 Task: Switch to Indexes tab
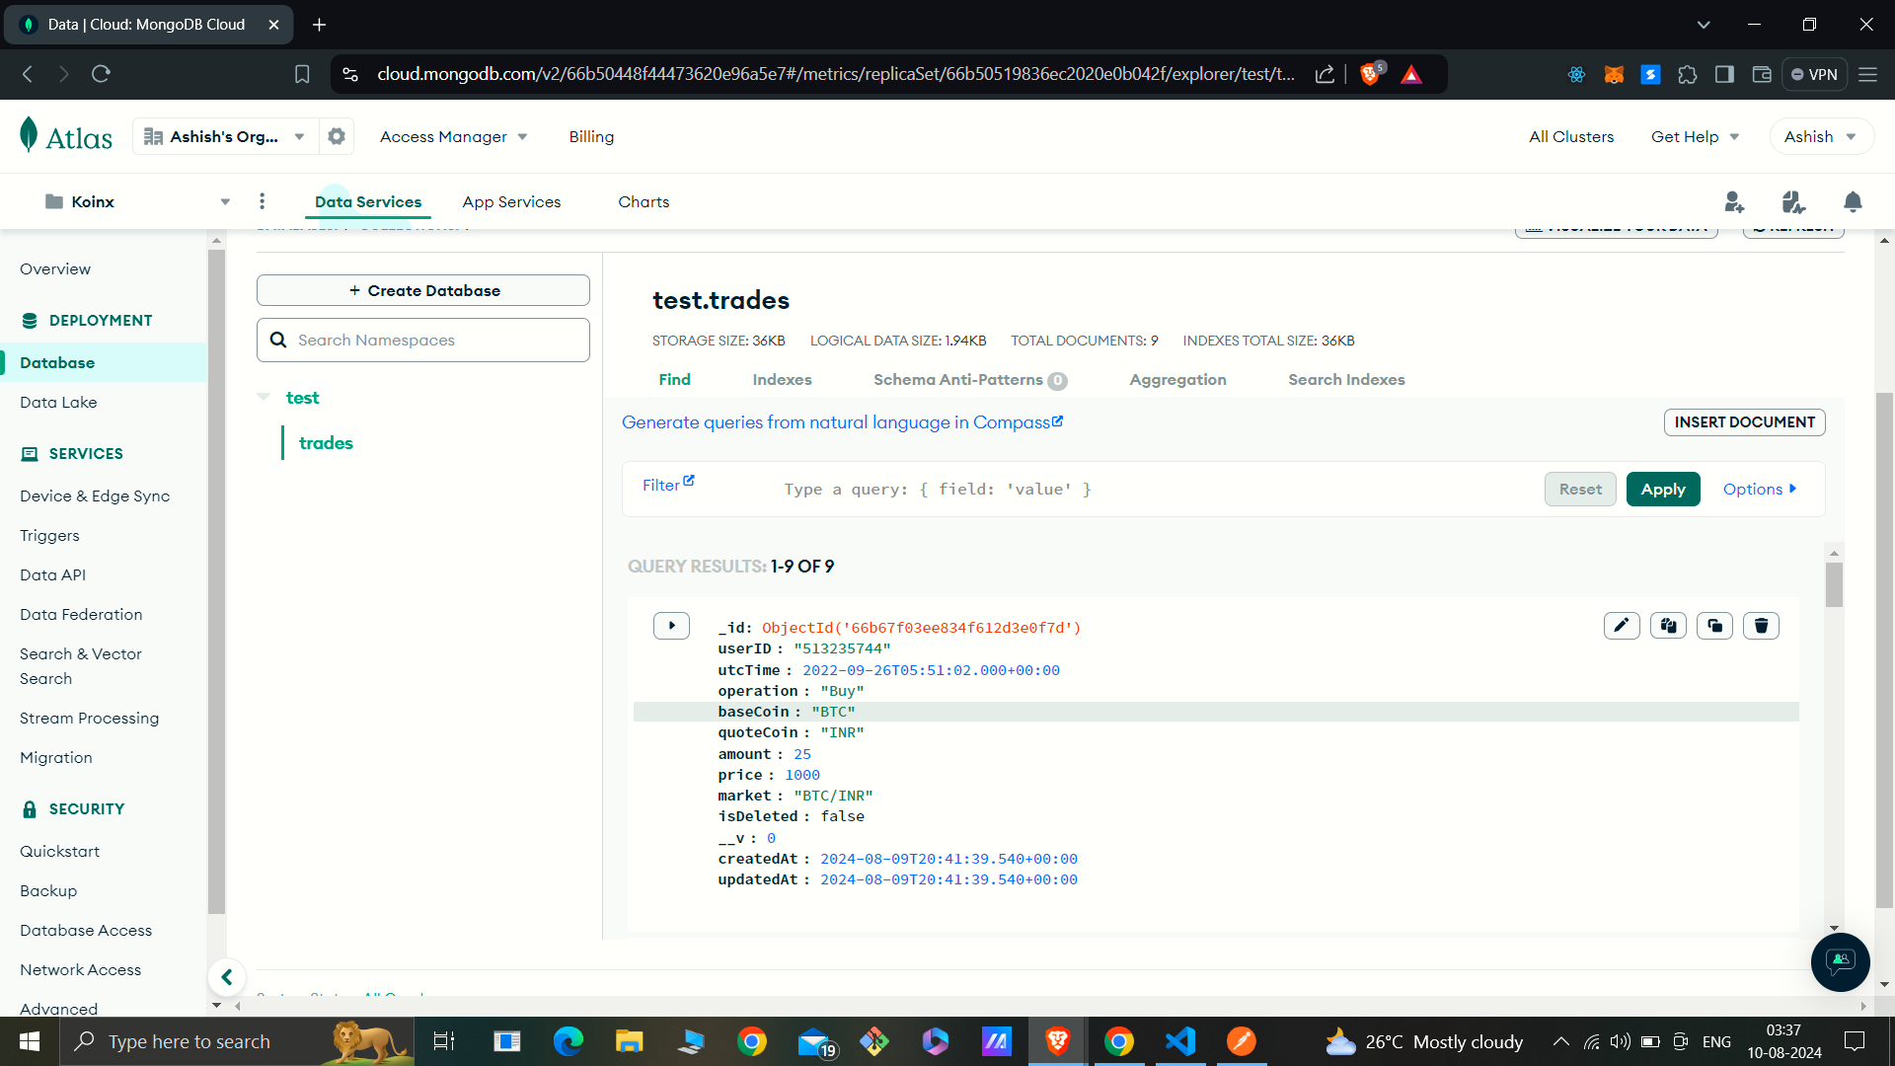(x=783, y=379)
